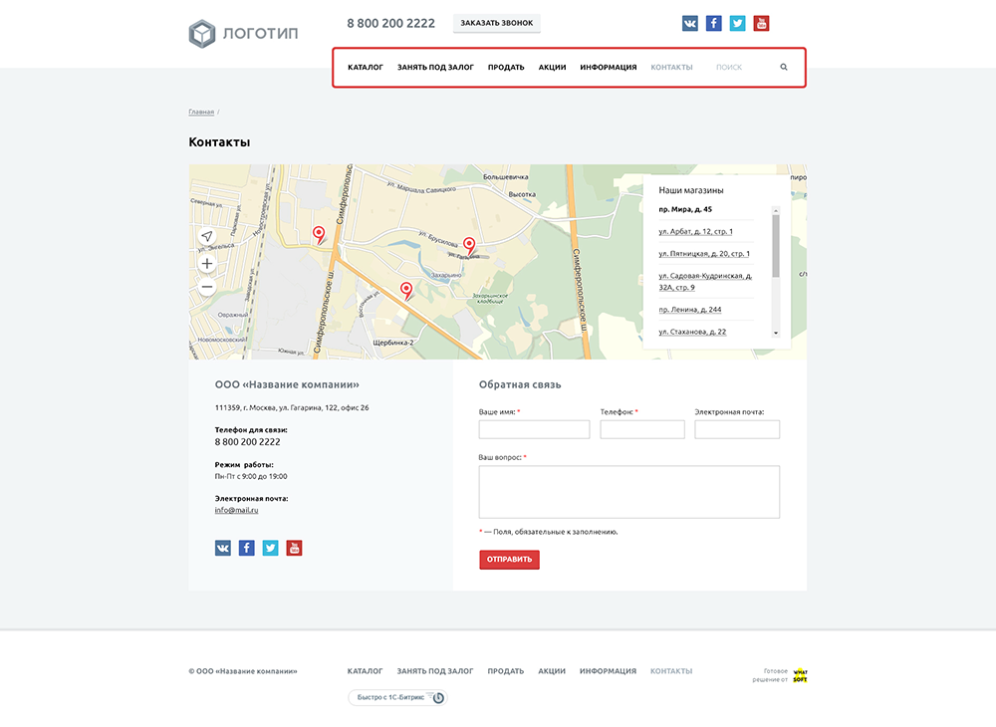996x727 pixels.
Task: Open ЗАНЯТЬ ПОД ЗАЛОГ in the top menu
Action: pos(436,68)
